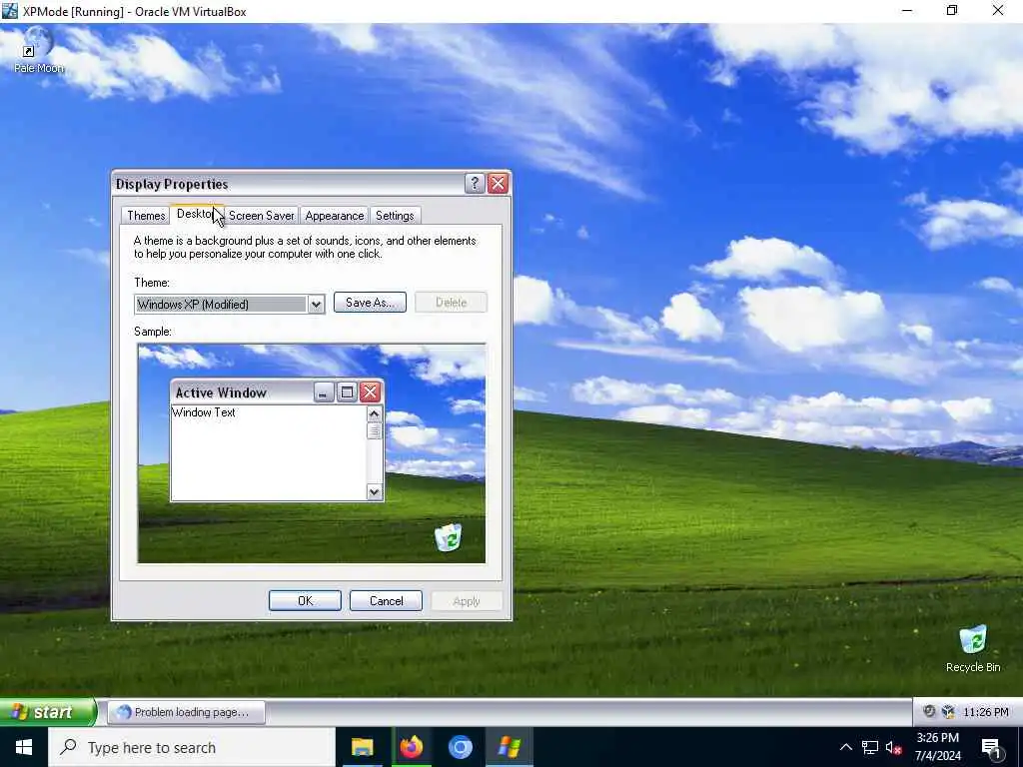
Task: Open the Windows 10 Start button
Action: [24, 747]
